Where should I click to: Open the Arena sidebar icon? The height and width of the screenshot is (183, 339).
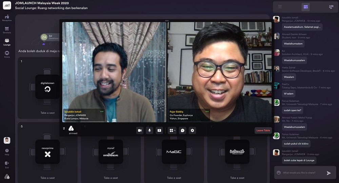coord(7,54)
